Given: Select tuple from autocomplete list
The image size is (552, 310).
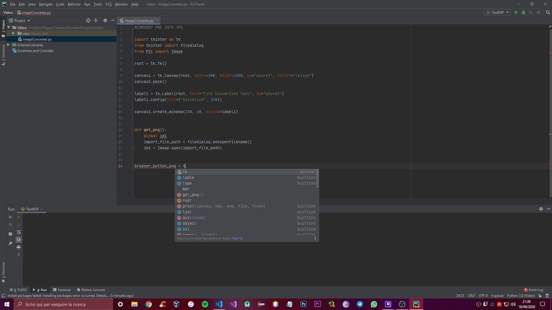Looking at the screenshot, I should (247, 177).
